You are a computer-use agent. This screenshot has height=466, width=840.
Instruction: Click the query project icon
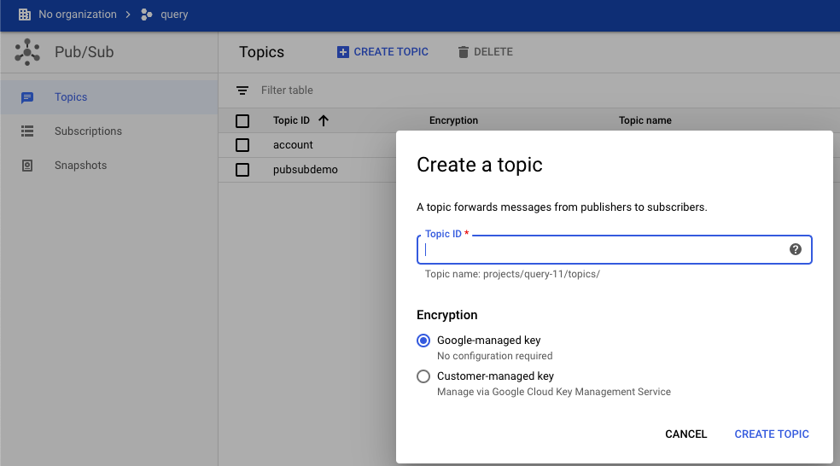pyautogui.click(x=146, y=15)
